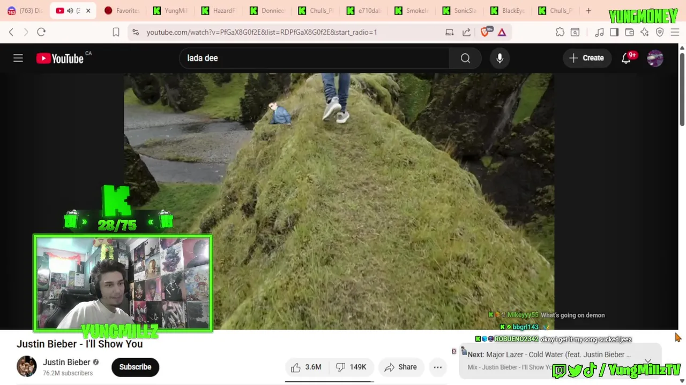Open the browser sidebar panel icon
This screenshot has width=686, height=385.
pos(614,32)
